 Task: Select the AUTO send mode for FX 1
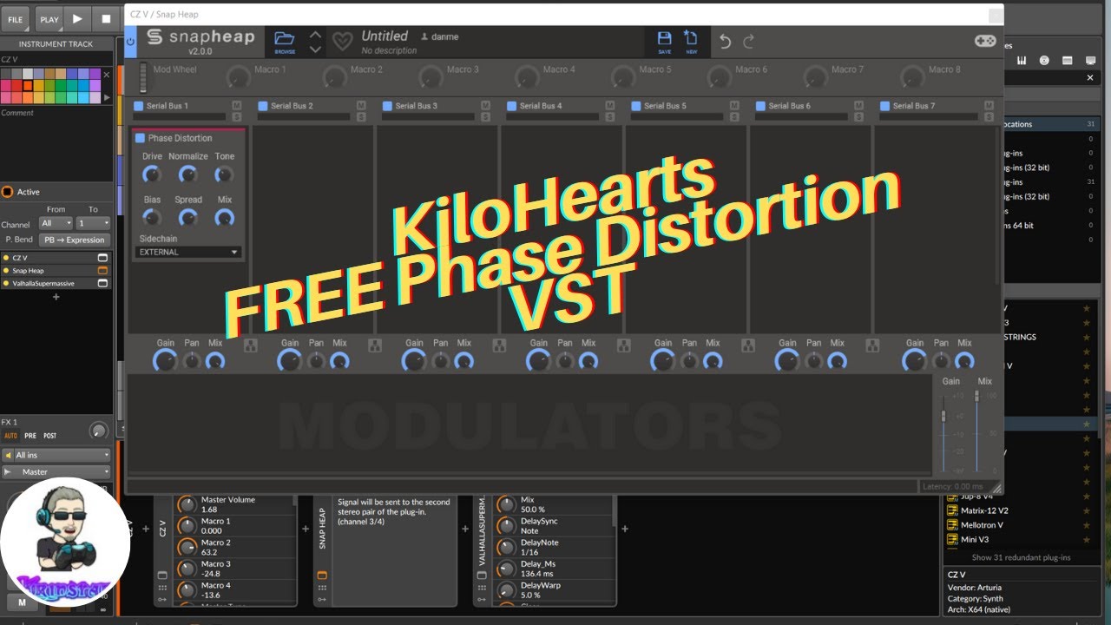point(10,436)
